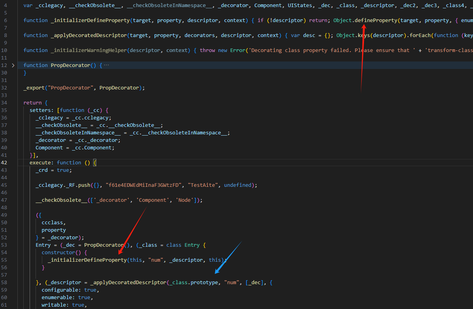The width and height of the screenshot is (473, 309).
Task: Click the "TestAite" string literal
Action: click(203, 185)
